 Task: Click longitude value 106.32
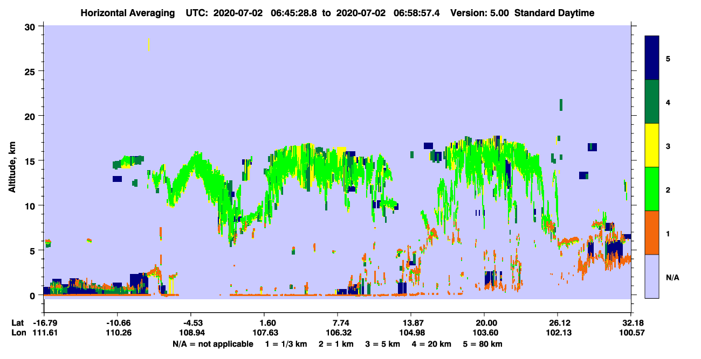coord(338,333)
